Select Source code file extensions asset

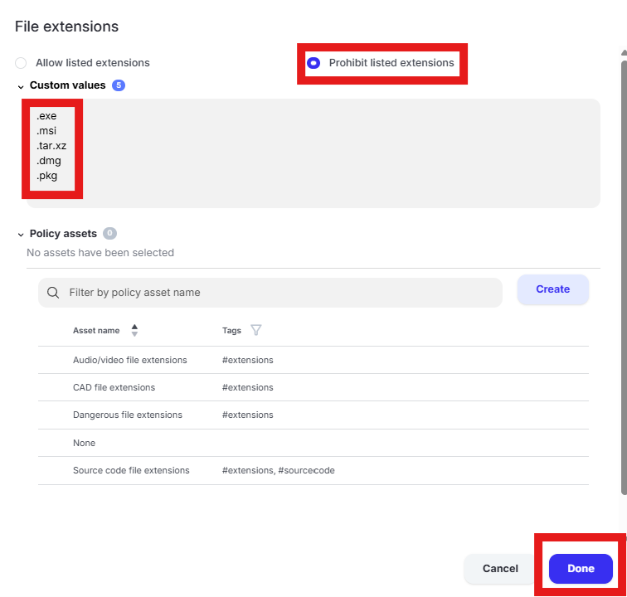pyautogui.click(x=313, y=471)
